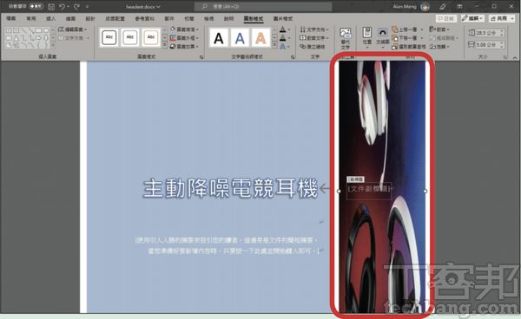Open the Undo history dropdown arrow
Screen dimensions: 521x319
(x=68, y=6)
